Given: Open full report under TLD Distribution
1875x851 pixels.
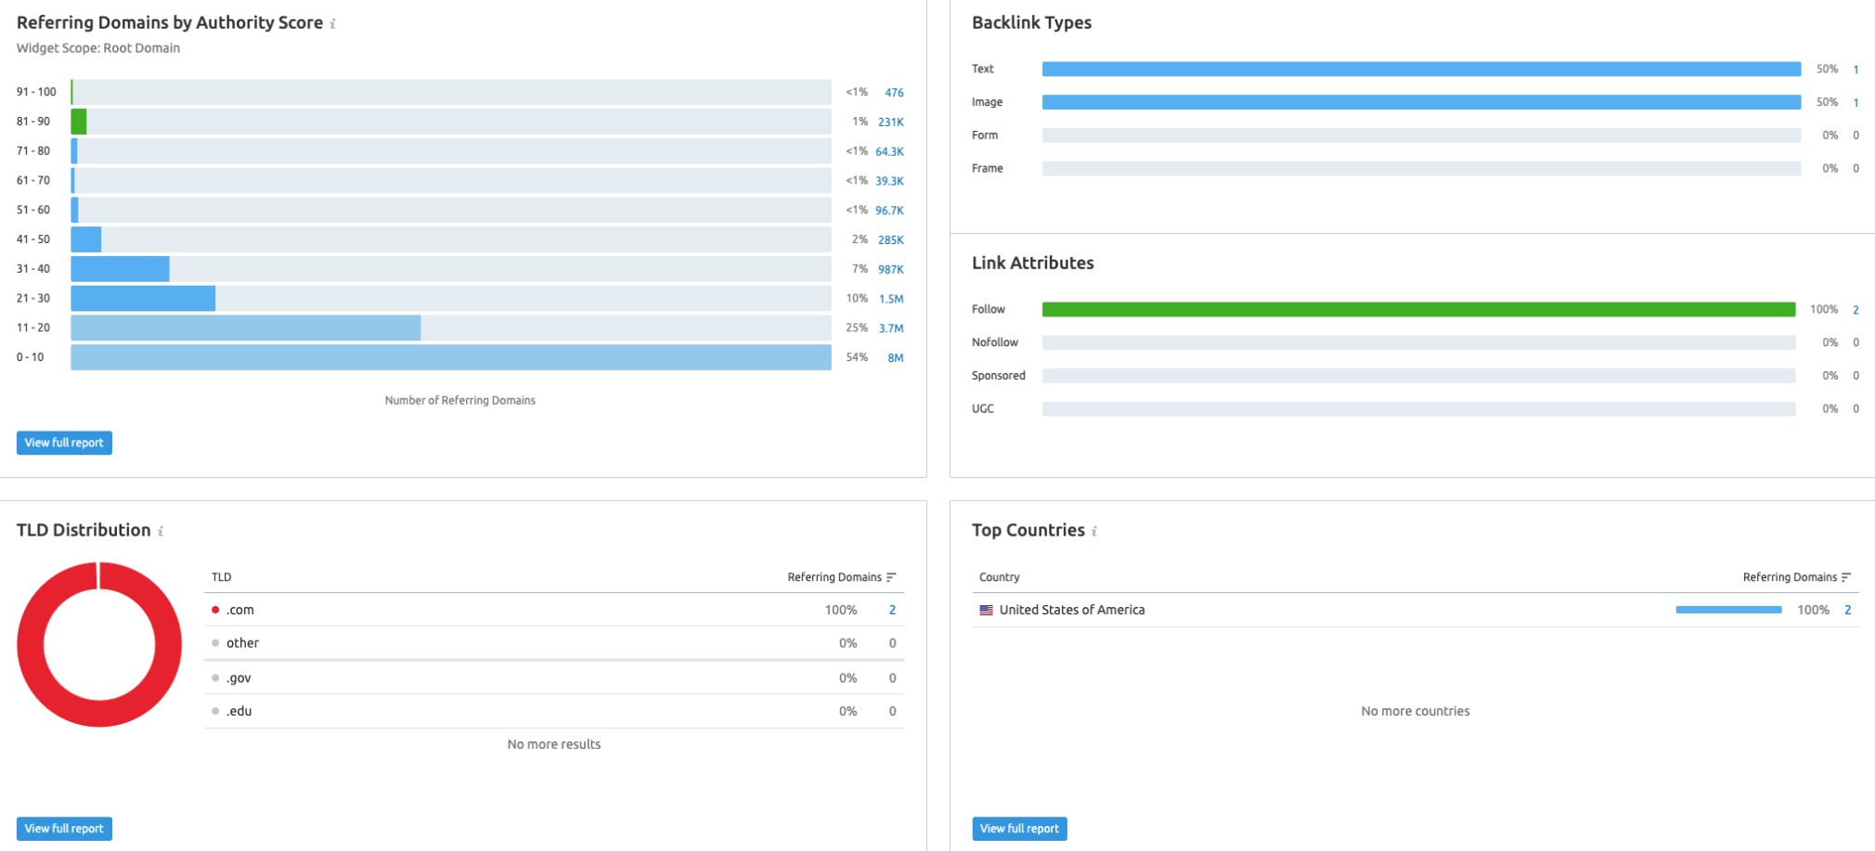Looking at the screenshot, I should (x=64, y=829).
